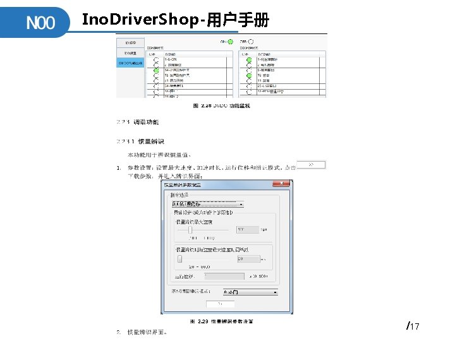Select the 1-S-ON row text in DI list
Image resolution: width=455 pixels, height=341 pixels.
click(171, 59)
